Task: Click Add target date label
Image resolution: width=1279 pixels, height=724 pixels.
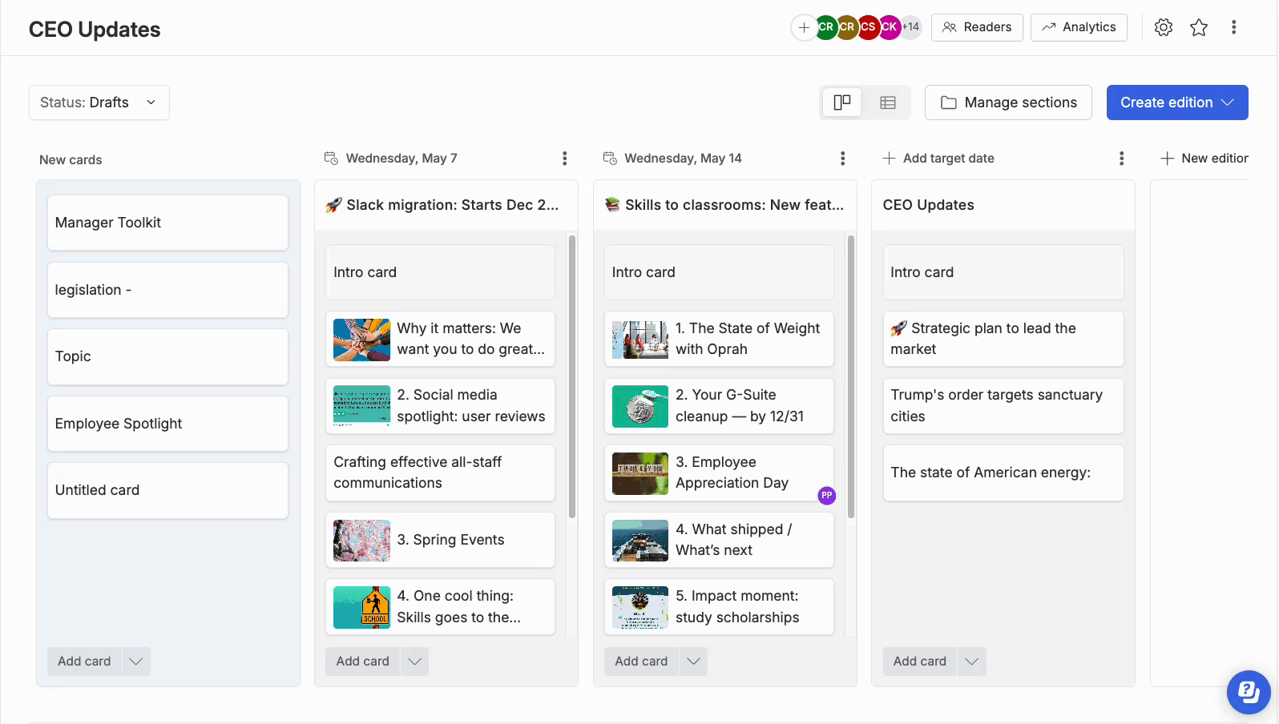Action: pos(949,159)
